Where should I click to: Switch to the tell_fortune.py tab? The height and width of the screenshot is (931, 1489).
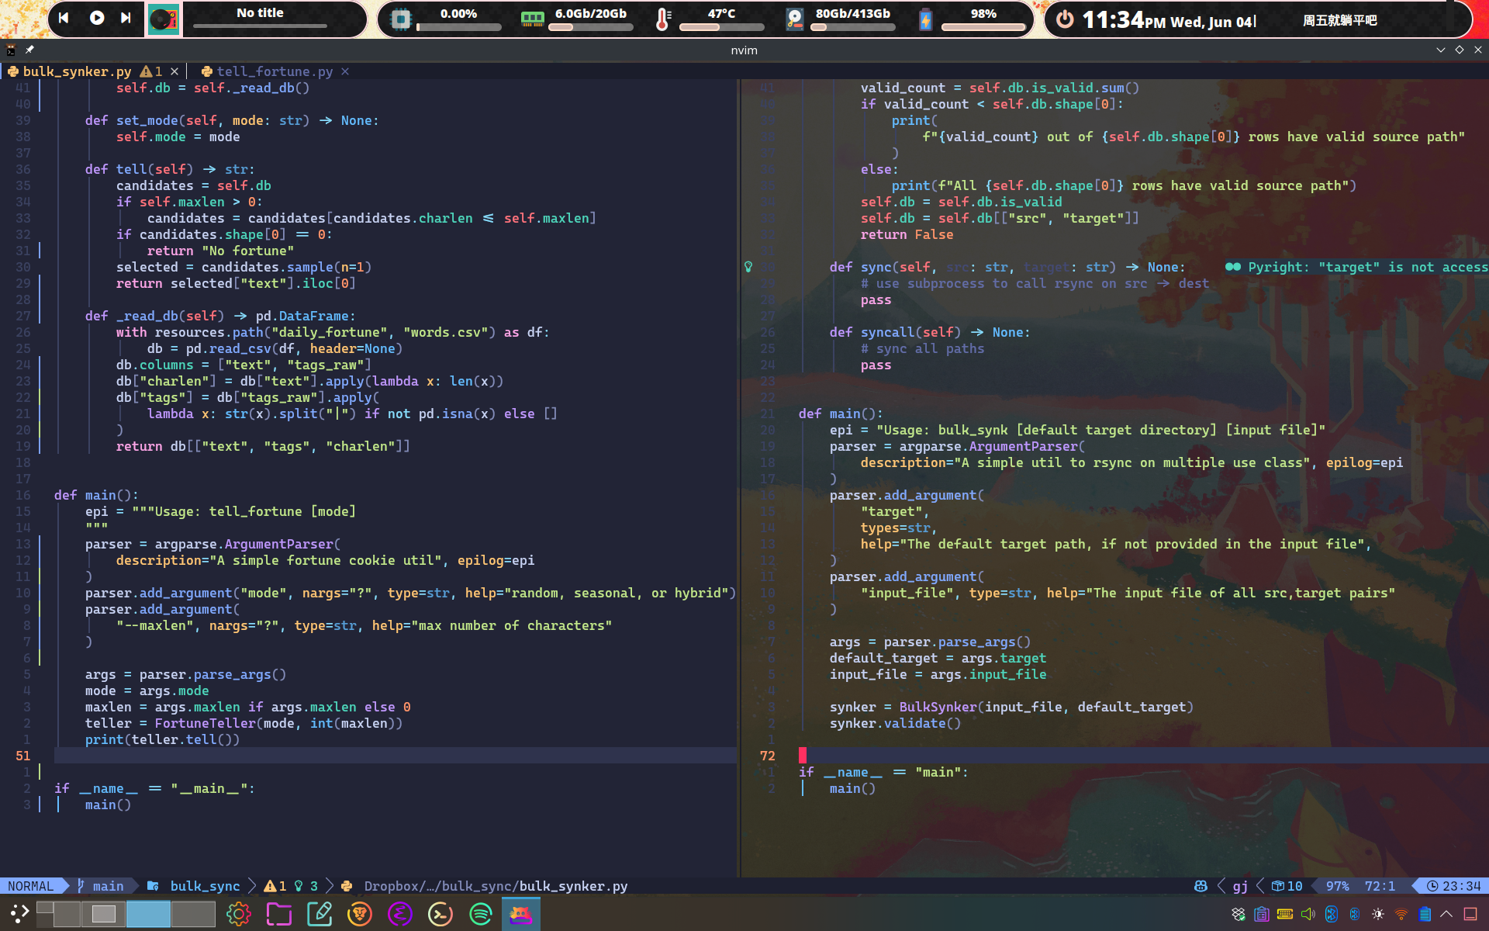pos(275,71)
